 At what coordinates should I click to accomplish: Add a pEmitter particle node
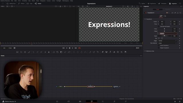point(90,52)
